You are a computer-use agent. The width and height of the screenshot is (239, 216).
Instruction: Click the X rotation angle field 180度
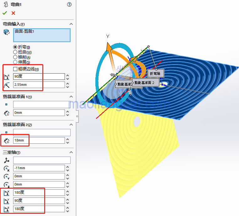coord(39,192)
